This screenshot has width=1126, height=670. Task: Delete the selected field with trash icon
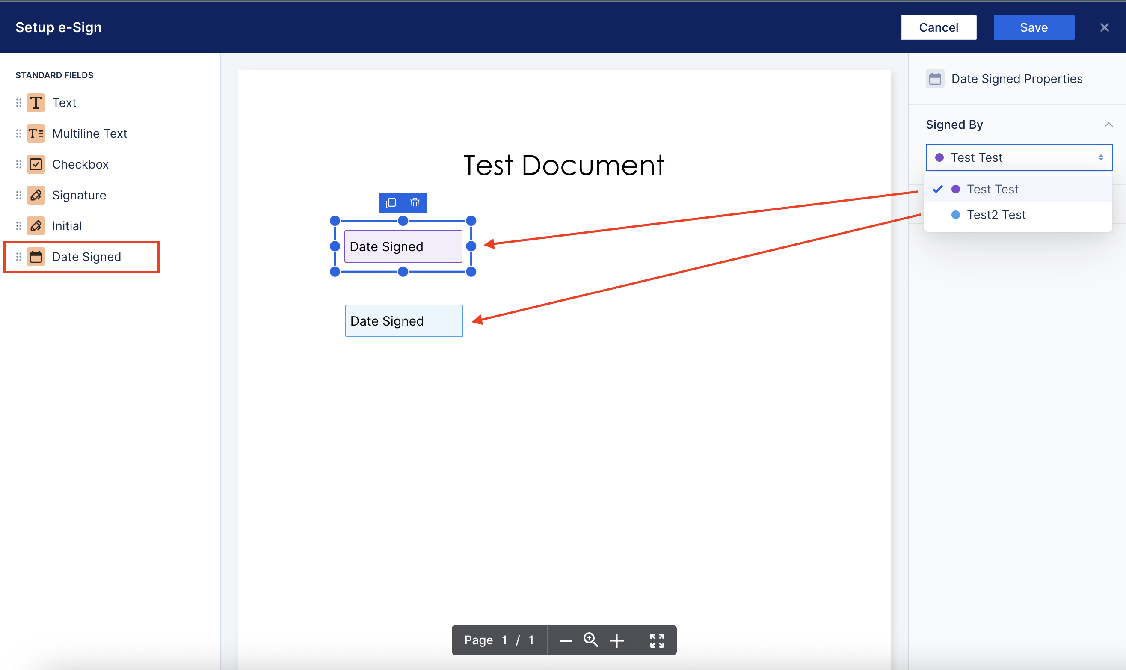(x=415, y=203)
